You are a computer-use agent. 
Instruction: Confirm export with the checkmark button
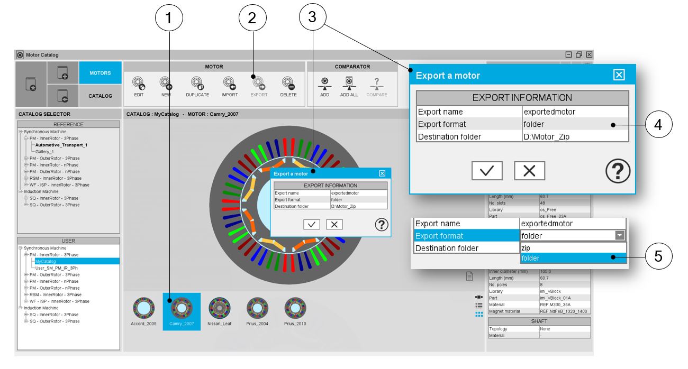(x=487, y=170)
